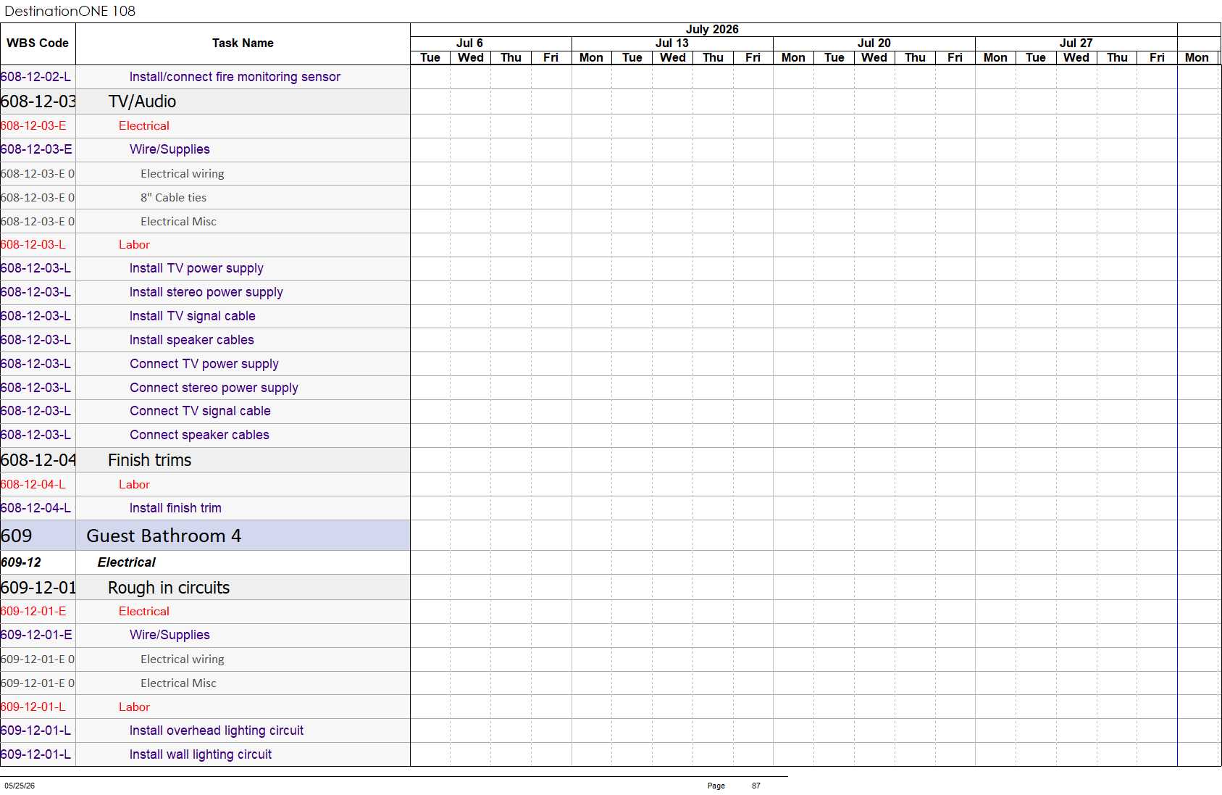Image resolution: width=1222 pixels, height=795 pixels.
Task: Select the Jul 13 week header
Action: point(672,43)
